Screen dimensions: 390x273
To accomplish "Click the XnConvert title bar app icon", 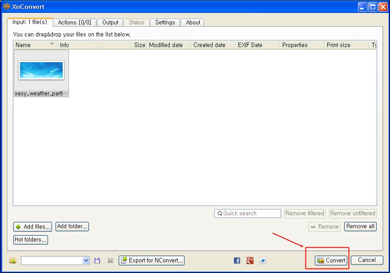I will click(7, 7).
